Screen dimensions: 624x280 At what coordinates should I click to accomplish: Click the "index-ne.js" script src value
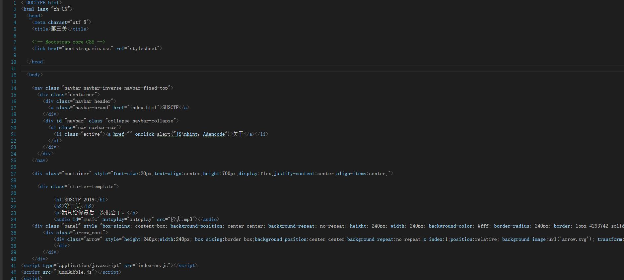click(153, 265)
